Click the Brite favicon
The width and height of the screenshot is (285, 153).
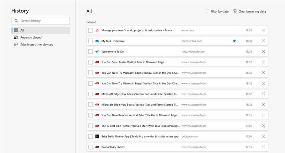click(97, 136)
